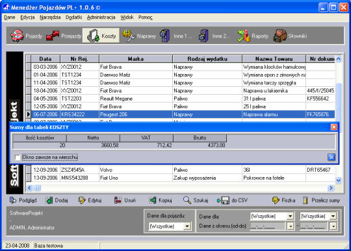351x251 pixels.
Task: Click Baza testowa in the status bar
Action: click(49, 246)
